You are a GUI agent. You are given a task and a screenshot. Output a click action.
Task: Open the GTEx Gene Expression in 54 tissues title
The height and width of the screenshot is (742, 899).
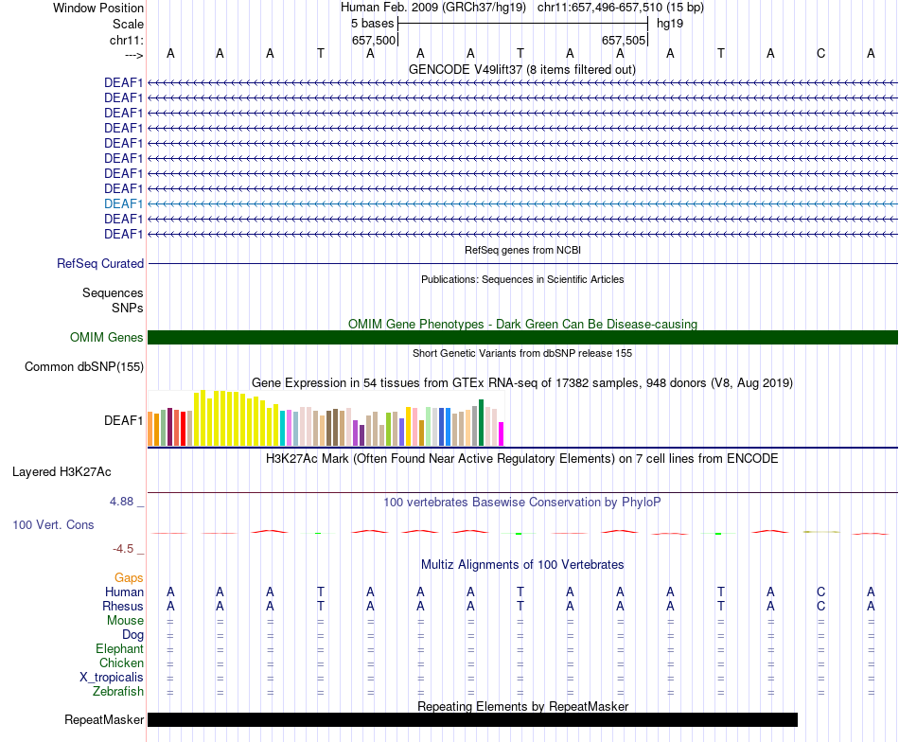point(522,382)
